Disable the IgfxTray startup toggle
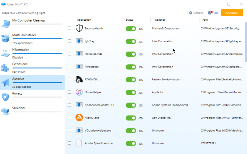The width and height of the screenshot is (247, 154). coord(131,42)
